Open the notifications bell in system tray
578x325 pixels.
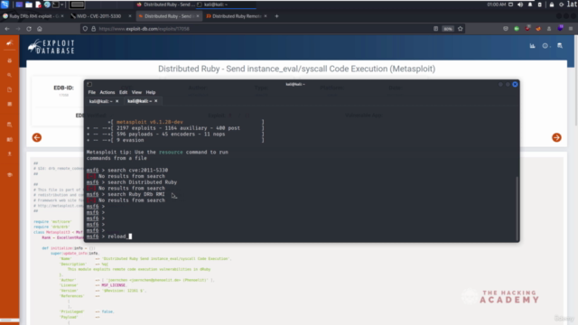point(530,5)
